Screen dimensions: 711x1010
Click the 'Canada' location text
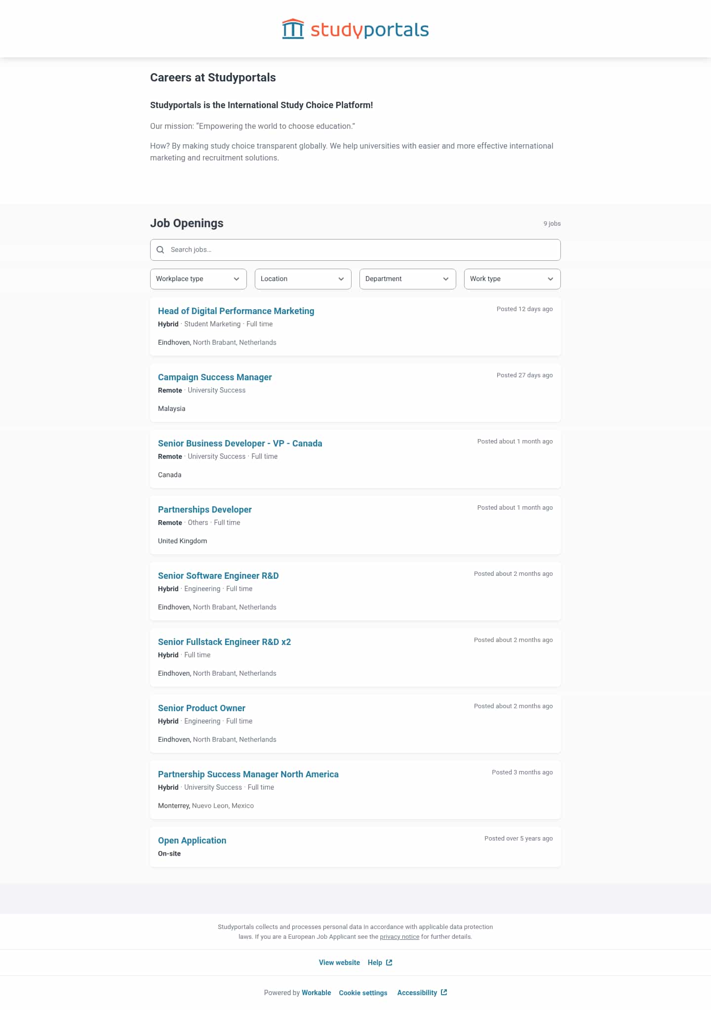tap(170, 475)
